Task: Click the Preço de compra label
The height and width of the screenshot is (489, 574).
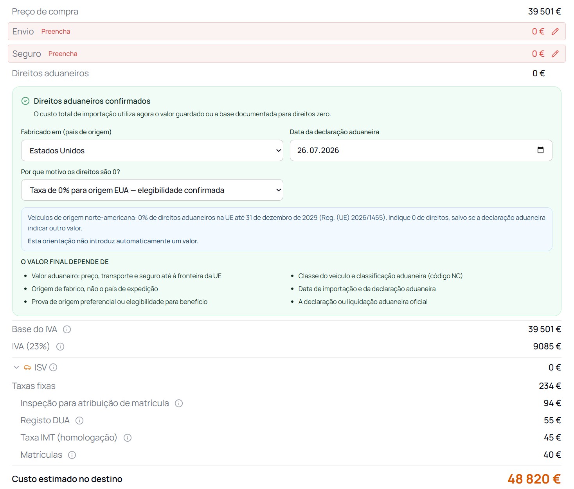Action: 45,12
